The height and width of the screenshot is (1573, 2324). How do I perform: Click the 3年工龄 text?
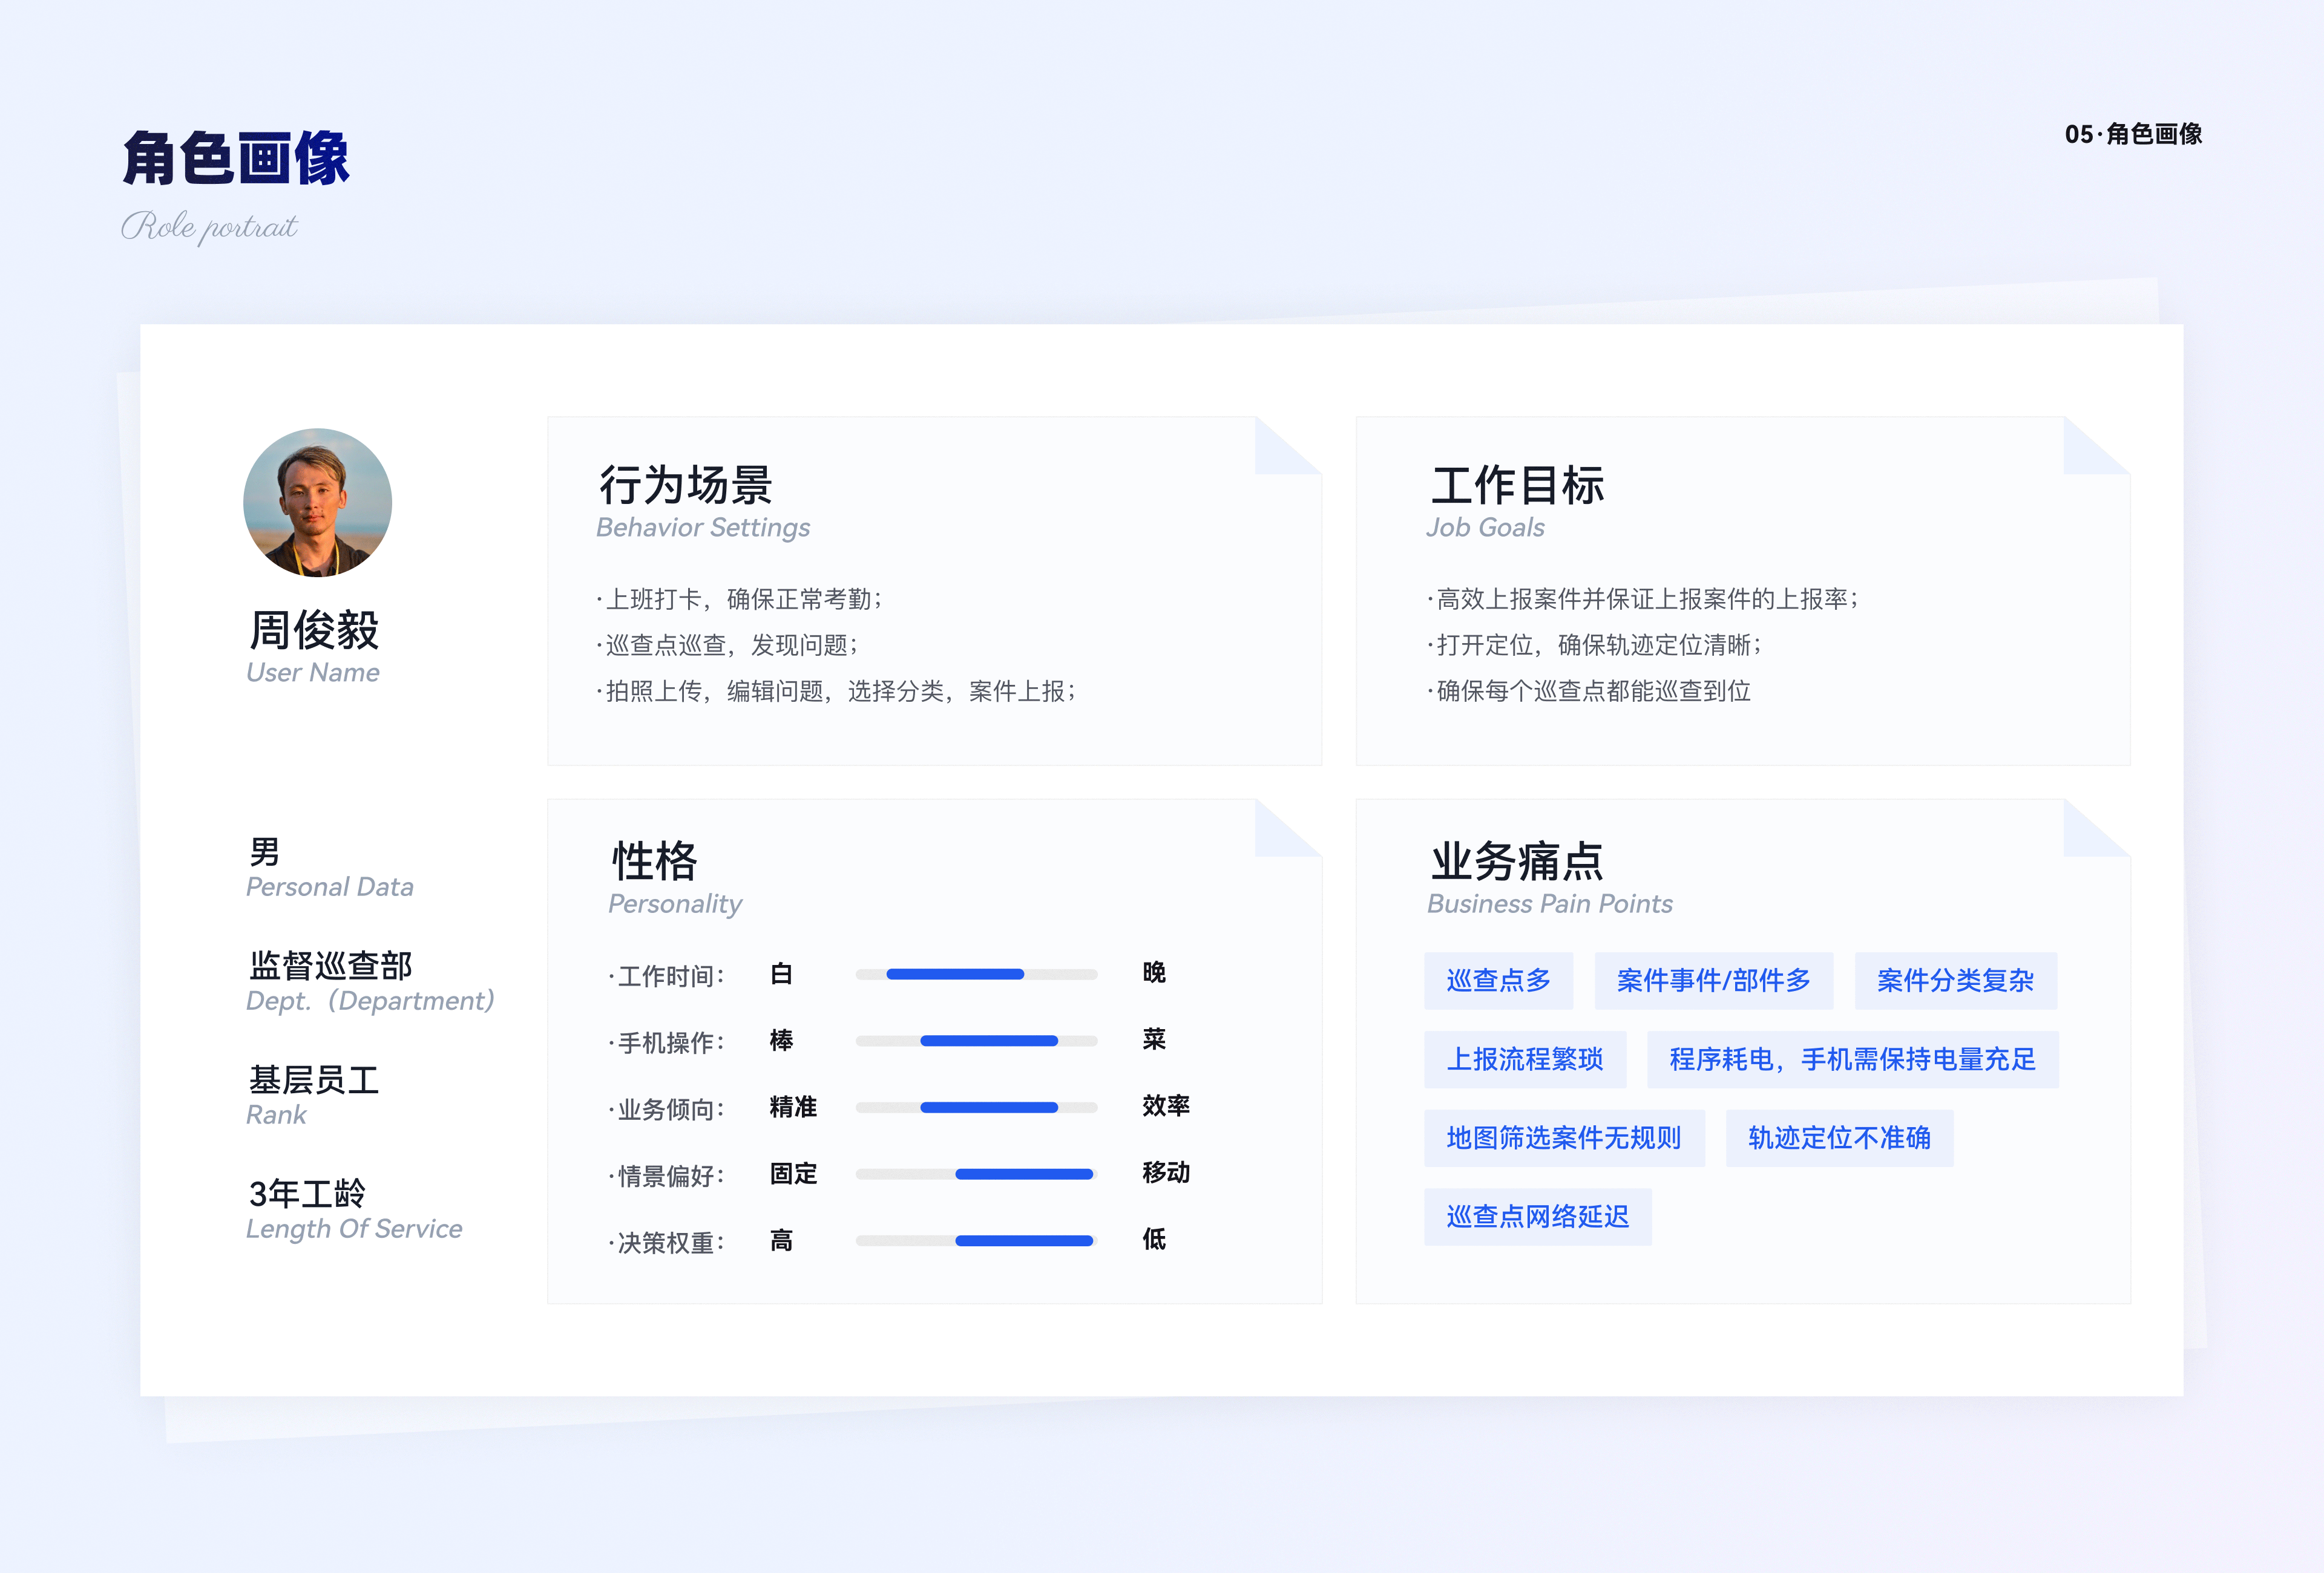pyautogui.click(x=307, y=1193)
